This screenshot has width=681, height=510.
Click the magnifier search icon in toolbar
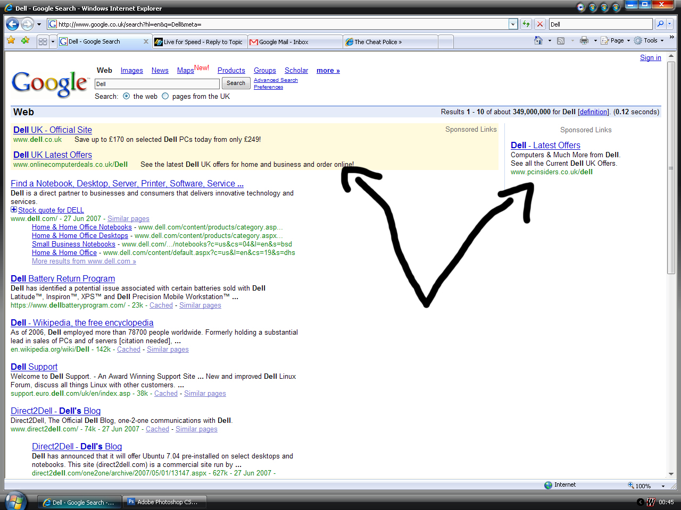[660, 24]
